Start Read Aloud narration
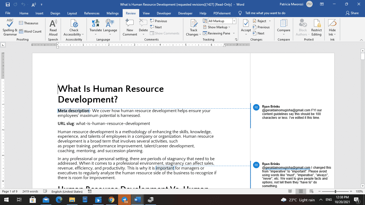 coord(53,27)
